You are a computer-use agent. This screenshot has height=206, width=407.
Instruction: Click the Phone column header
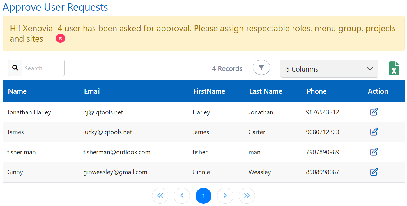[316, 91]
